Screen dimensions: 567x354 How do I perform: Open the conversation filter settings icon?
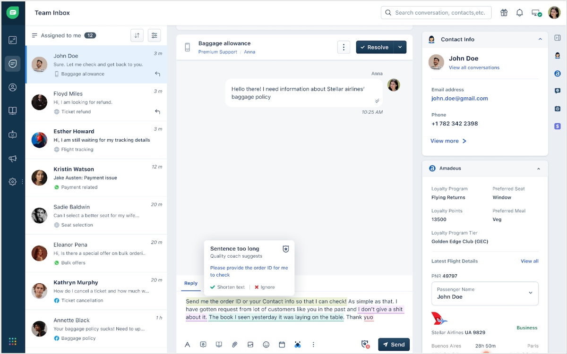(x=154, y=35)
